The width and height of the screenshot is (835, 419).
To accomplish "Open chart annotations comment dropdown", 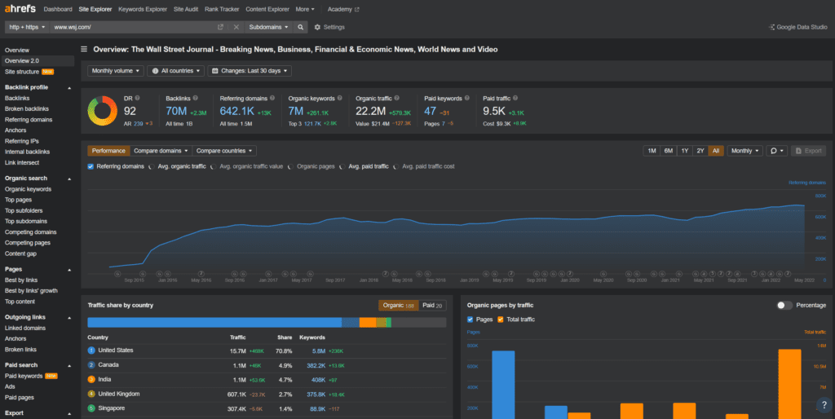I will tap(776, 151).
